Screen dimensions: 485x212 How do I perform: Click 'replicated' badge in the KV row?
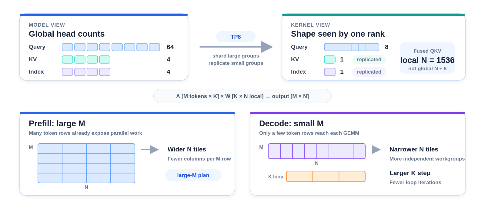[369, 59]
